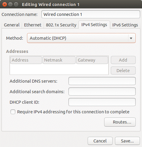The height and width of the screenshot is (147, 142).
Task: Select the IPv4 Settings tab
Action: (94, 25)
